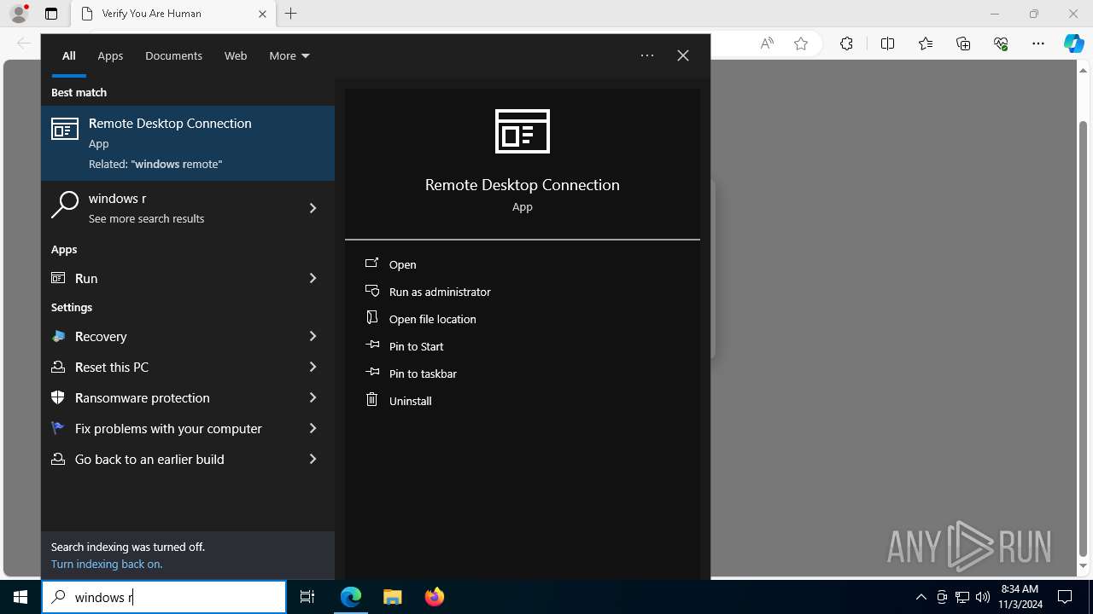
Task: Select the 'windows r' web search magnifier icon
Action: (65, 205)
